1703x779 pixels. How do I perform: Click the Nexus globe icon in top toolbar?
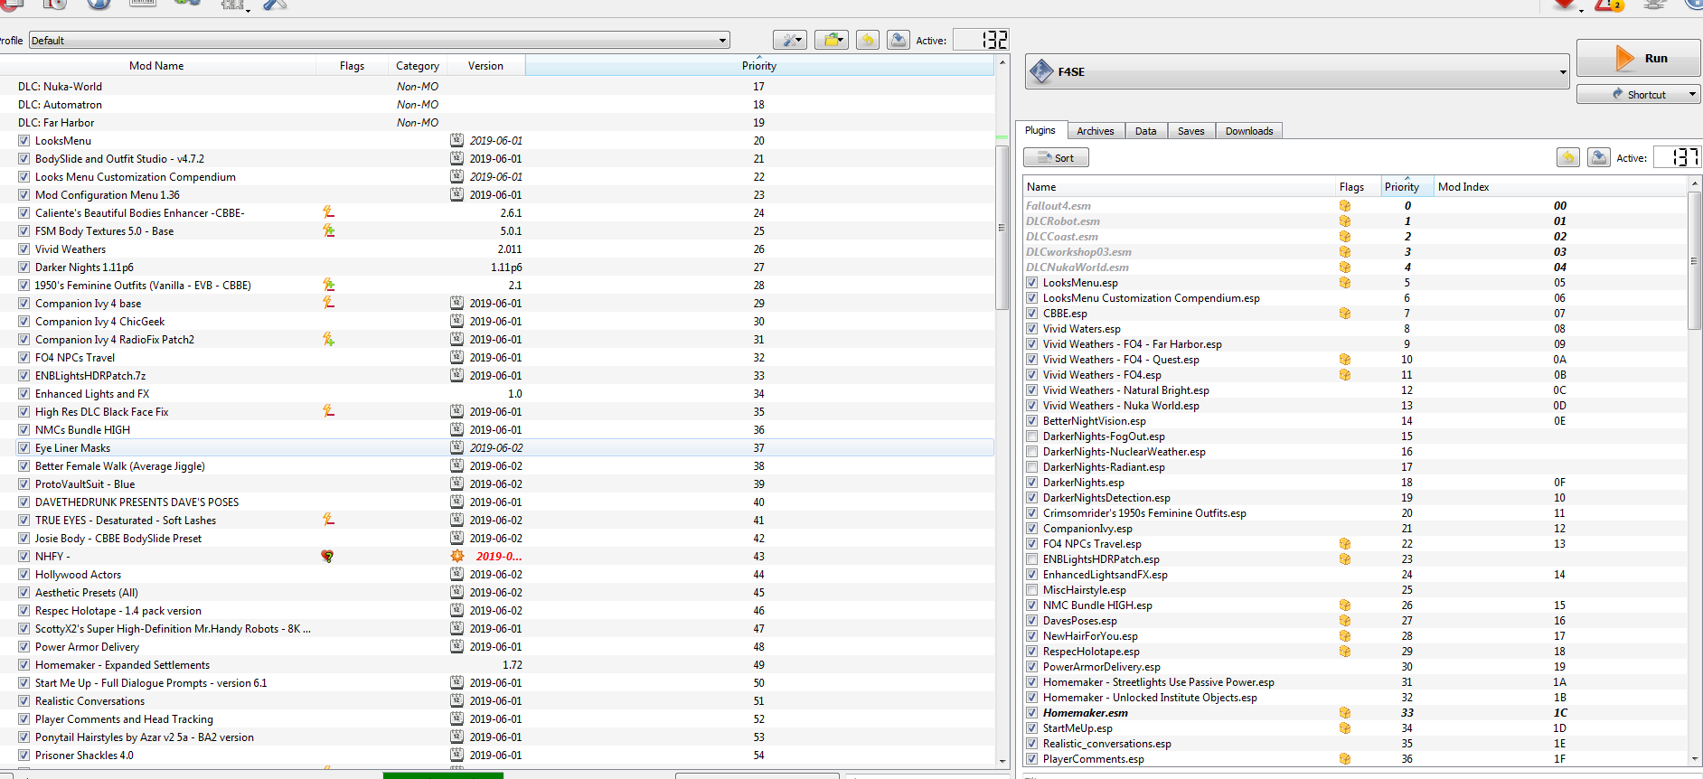pyautogui.click(x=99, y=4)
